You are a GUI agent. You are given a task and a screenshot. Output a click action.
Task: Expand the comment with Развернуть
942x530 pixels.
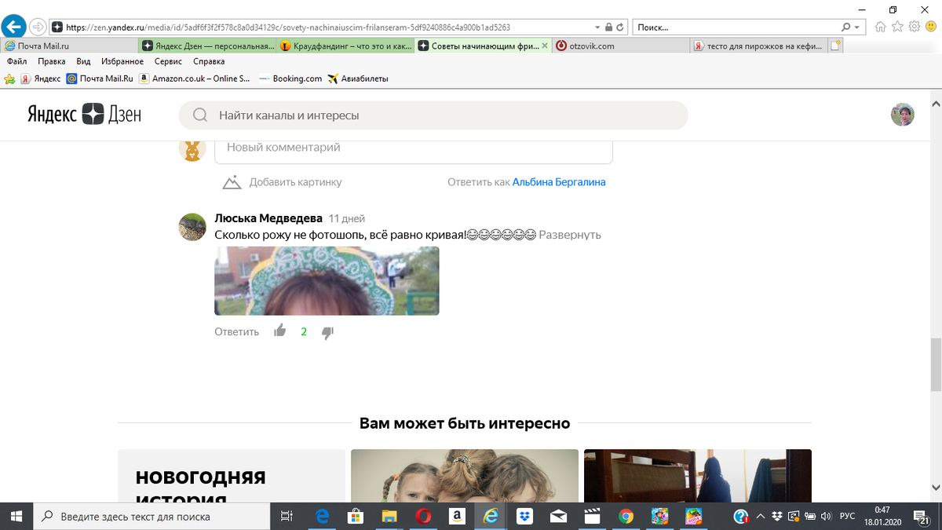click(x=570, y=235)
